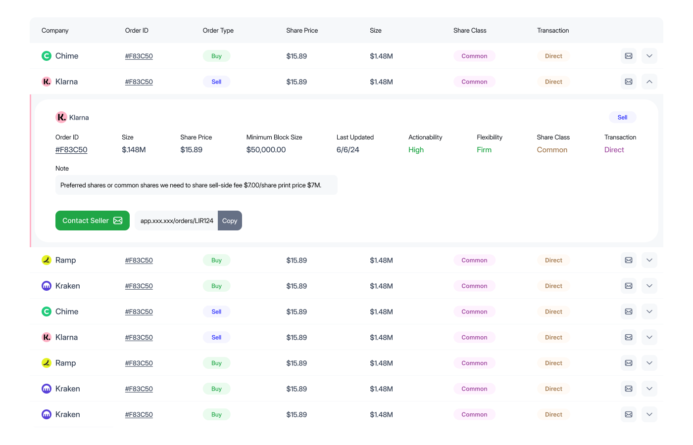Click the Direct transaction value in detail card
693x445 pixels.
click(614, 150)
